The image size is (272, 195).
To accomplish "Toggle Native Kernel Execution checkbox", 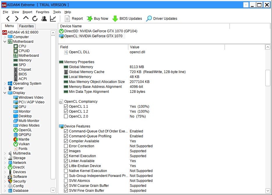I will [66, 171].
